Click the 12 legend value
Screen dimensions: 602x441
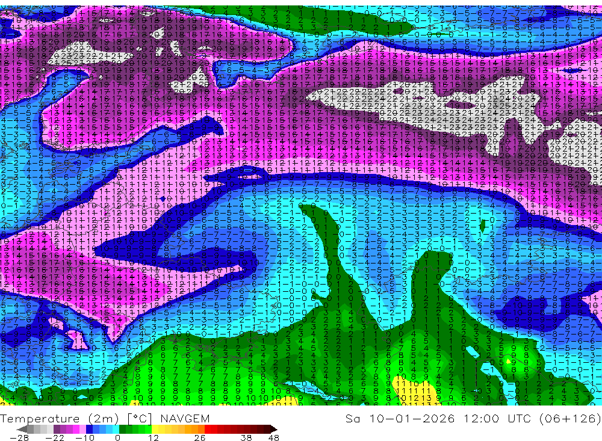[x=153, y=437]
